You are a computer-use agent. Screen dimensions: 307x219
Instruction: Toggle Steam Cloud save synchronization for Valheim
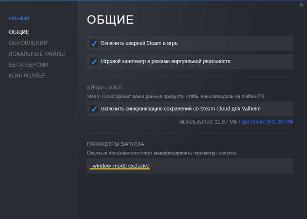(94, 109)
